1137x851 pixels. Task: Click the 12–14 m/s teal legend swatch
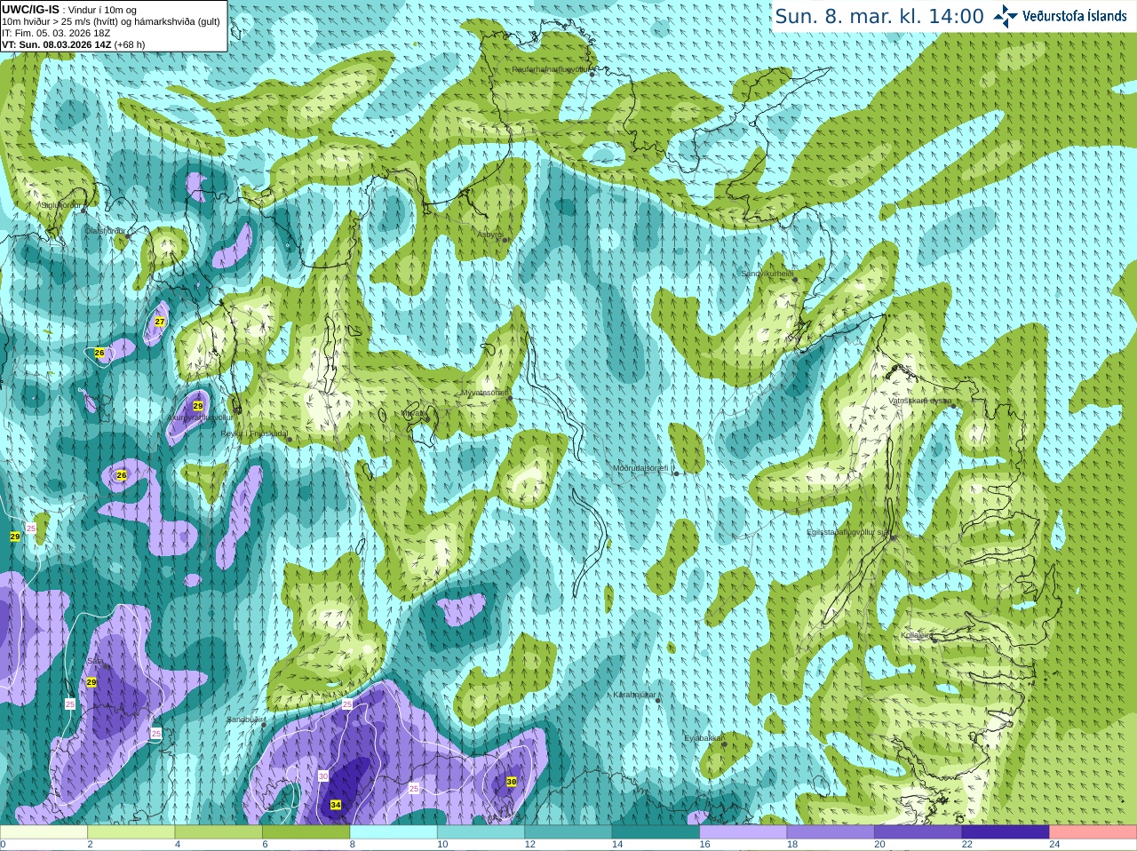(x=568, y=832)
